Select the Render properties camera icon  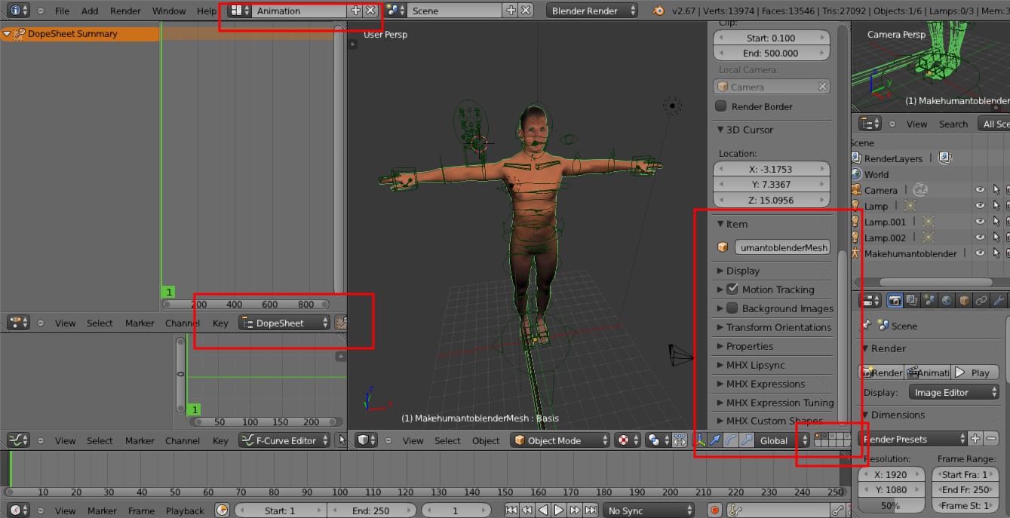click(895, 301)
